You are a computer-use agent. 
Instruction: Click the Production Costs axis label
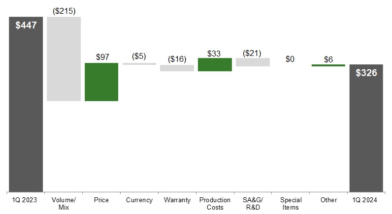tap(215, 204)
